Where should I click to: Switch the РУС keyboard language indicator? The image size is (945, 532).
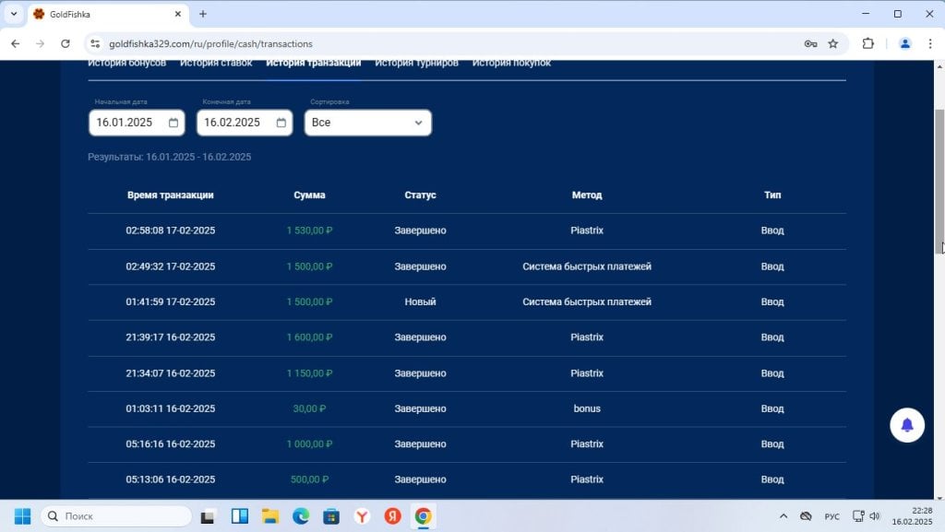click(832, 516)
